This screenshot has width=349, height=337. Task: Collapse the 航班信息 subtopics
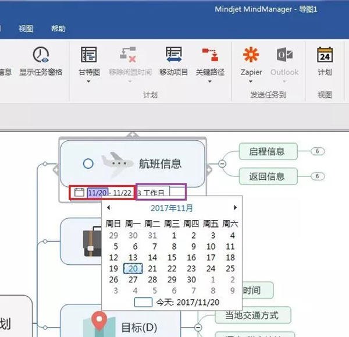point(222,164)
